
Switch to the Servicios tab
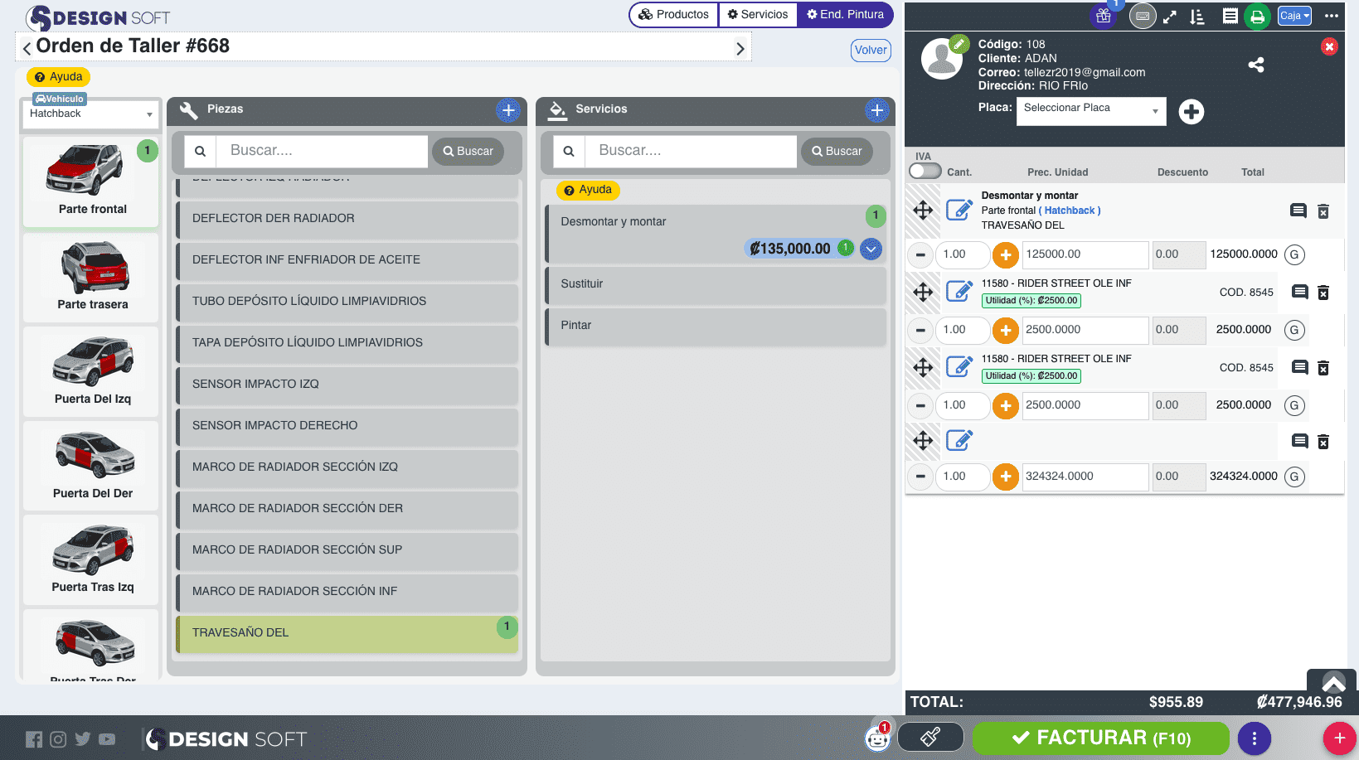click(x=758, y=15)
